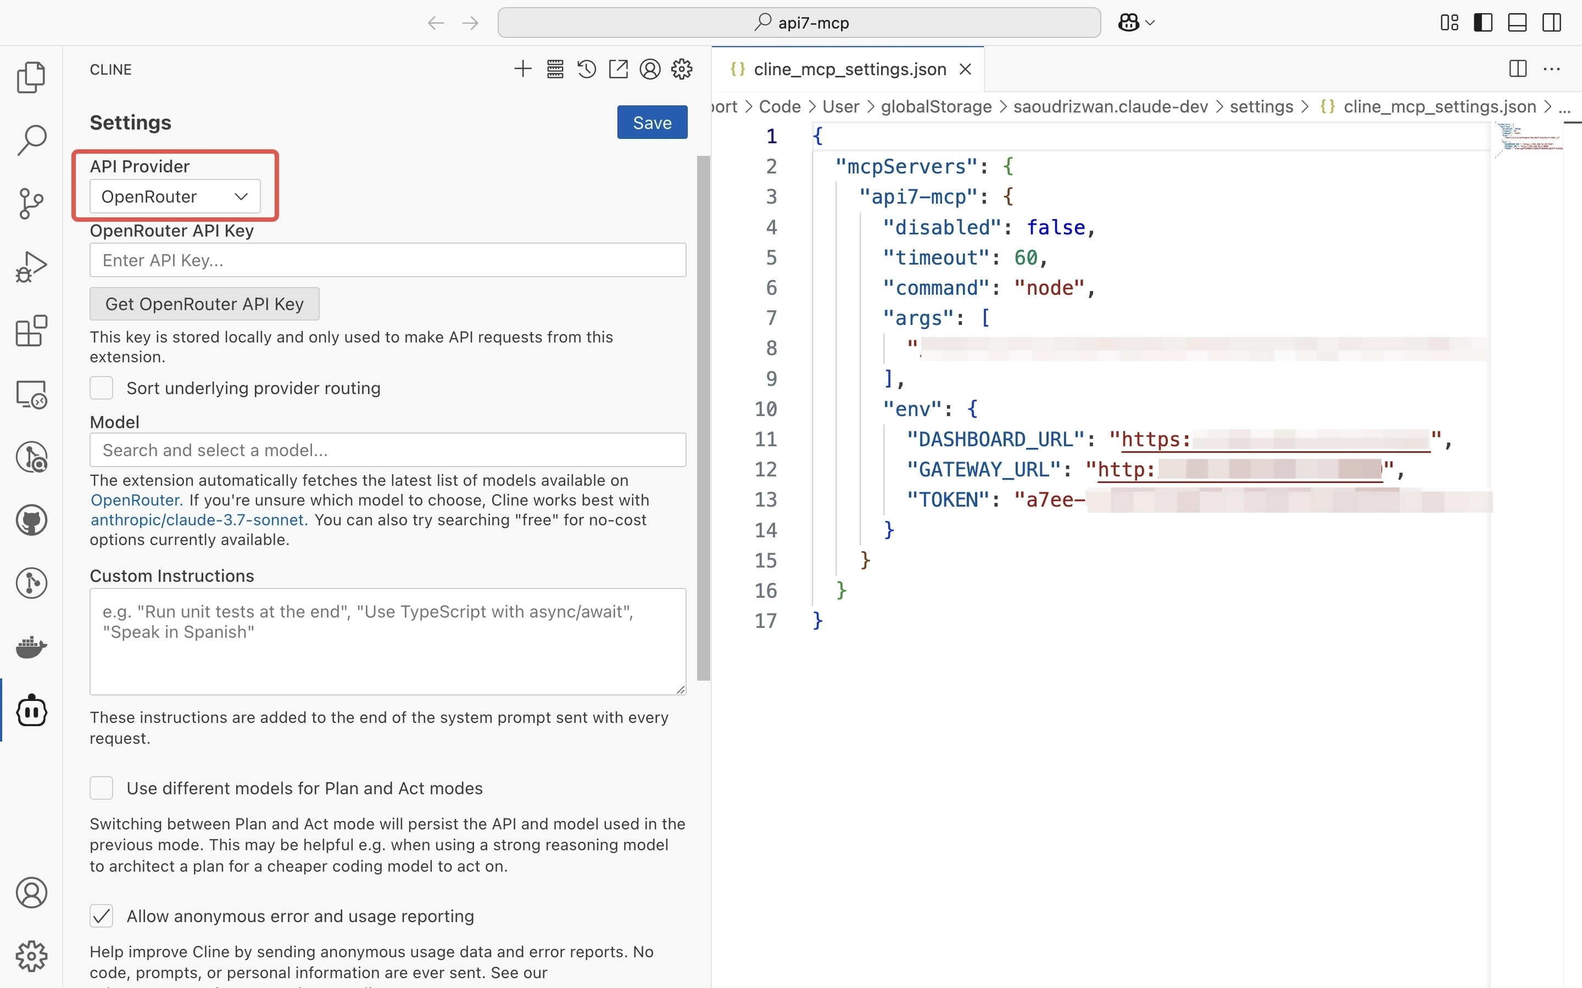Split the editor right
The image size is (1582, 988).
(x=1518, y=69)
